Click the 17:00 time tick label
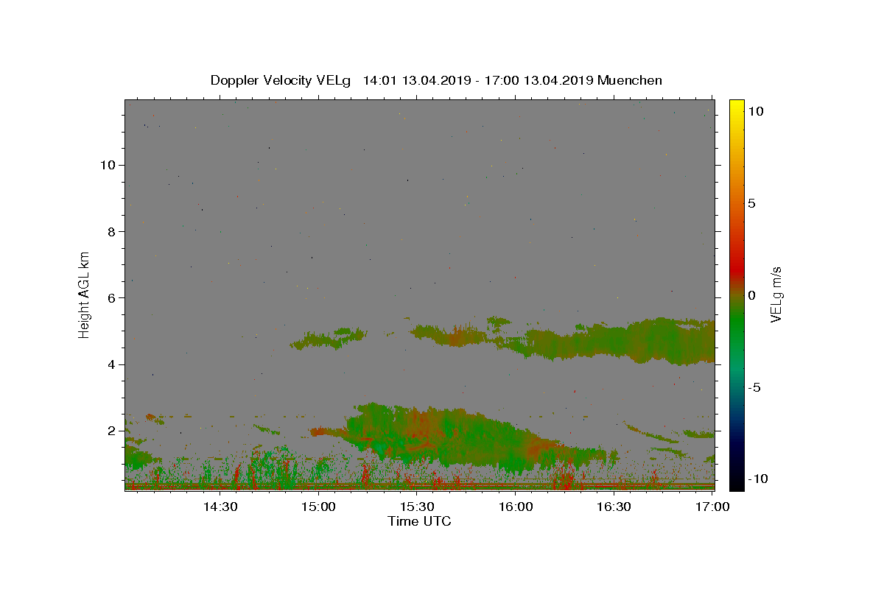 (712, 507)
